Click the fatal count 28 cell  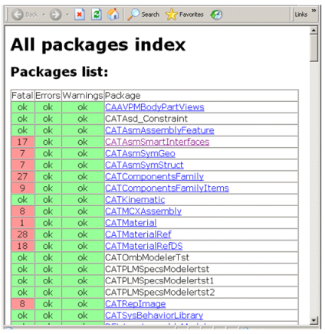22,234
